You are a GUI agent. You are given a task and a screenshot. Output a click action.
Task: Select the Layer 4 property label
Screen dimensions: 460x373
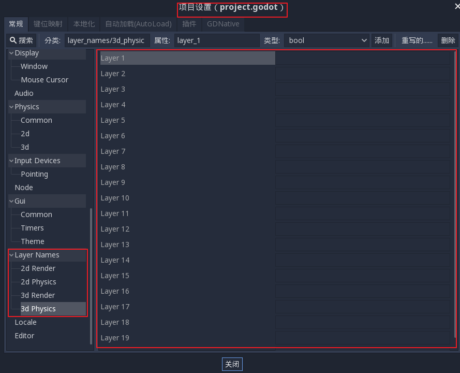tap(113, 105)
